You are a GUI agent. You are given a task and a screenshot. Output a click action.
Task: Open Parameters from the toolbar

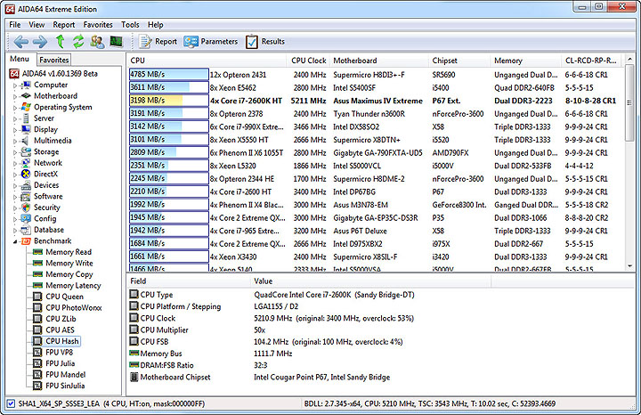[210, 41]
